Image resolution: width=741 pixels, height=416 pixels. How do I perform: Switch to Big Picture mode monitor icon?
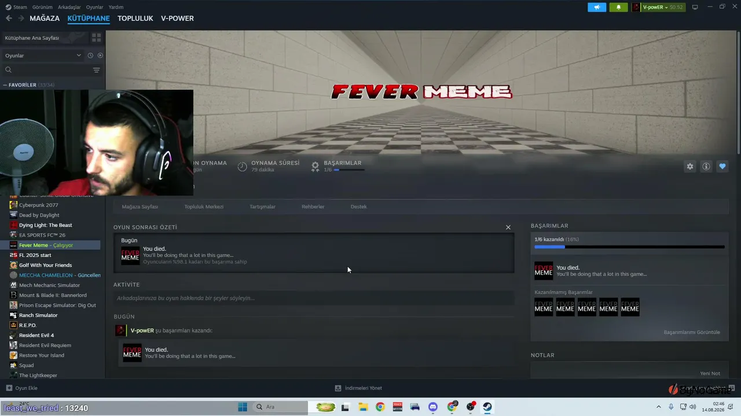[695, 7]
